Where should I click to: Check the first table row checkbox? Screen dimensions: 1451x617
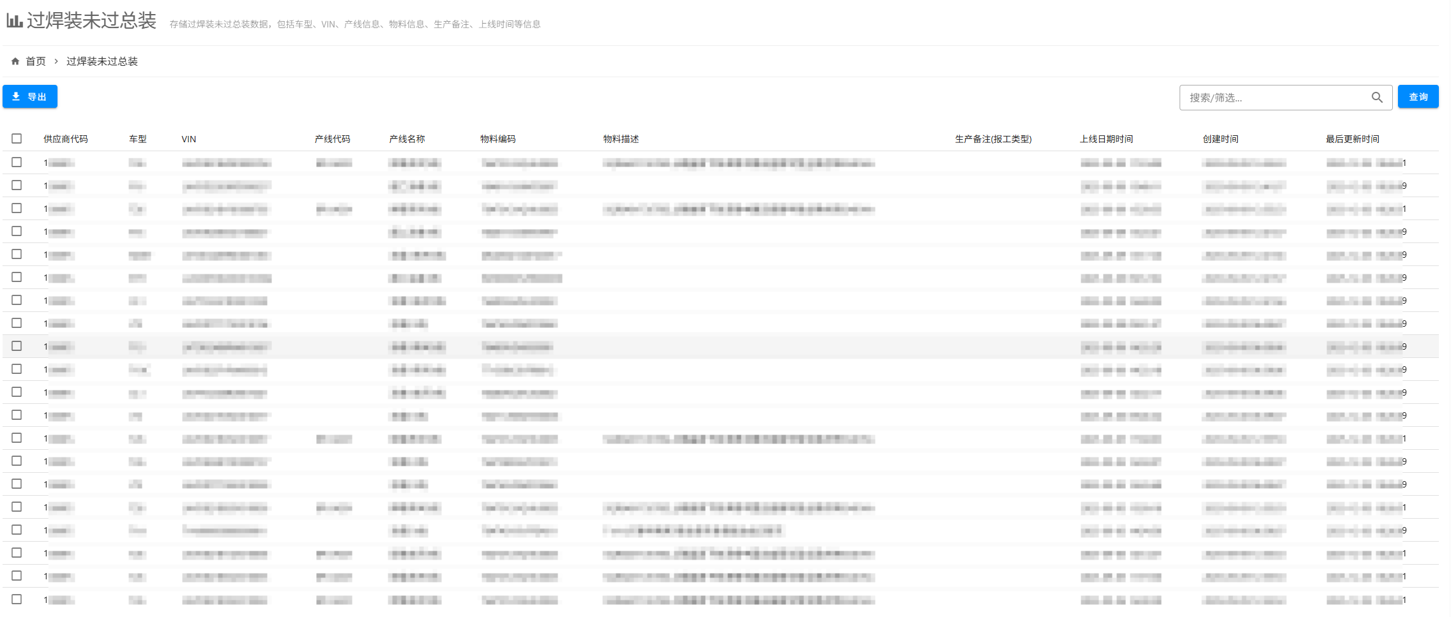17,163
